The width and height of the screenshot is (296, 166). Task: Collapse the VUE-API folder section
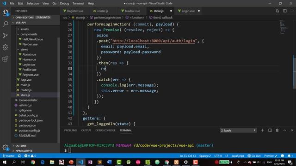click(x=36, y=23)
